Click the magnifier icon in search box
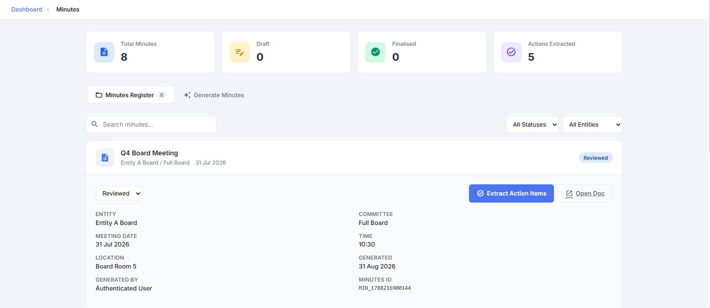 95,124
